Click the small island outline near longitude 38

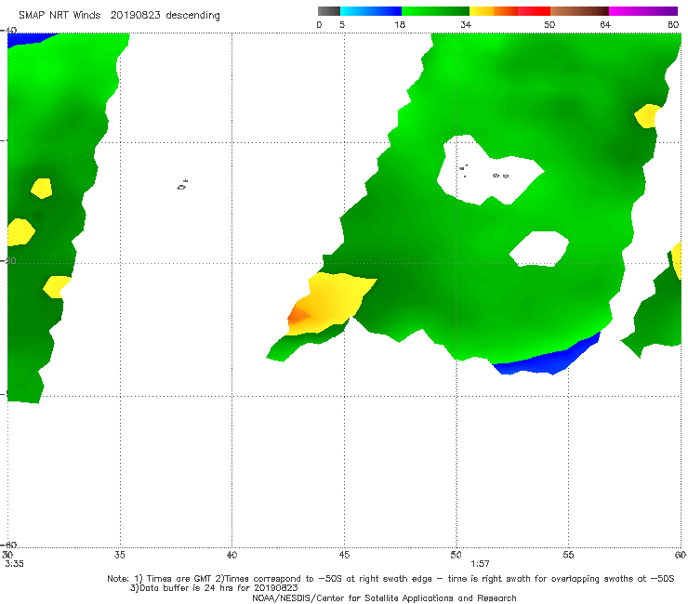(x=182, y=185)
